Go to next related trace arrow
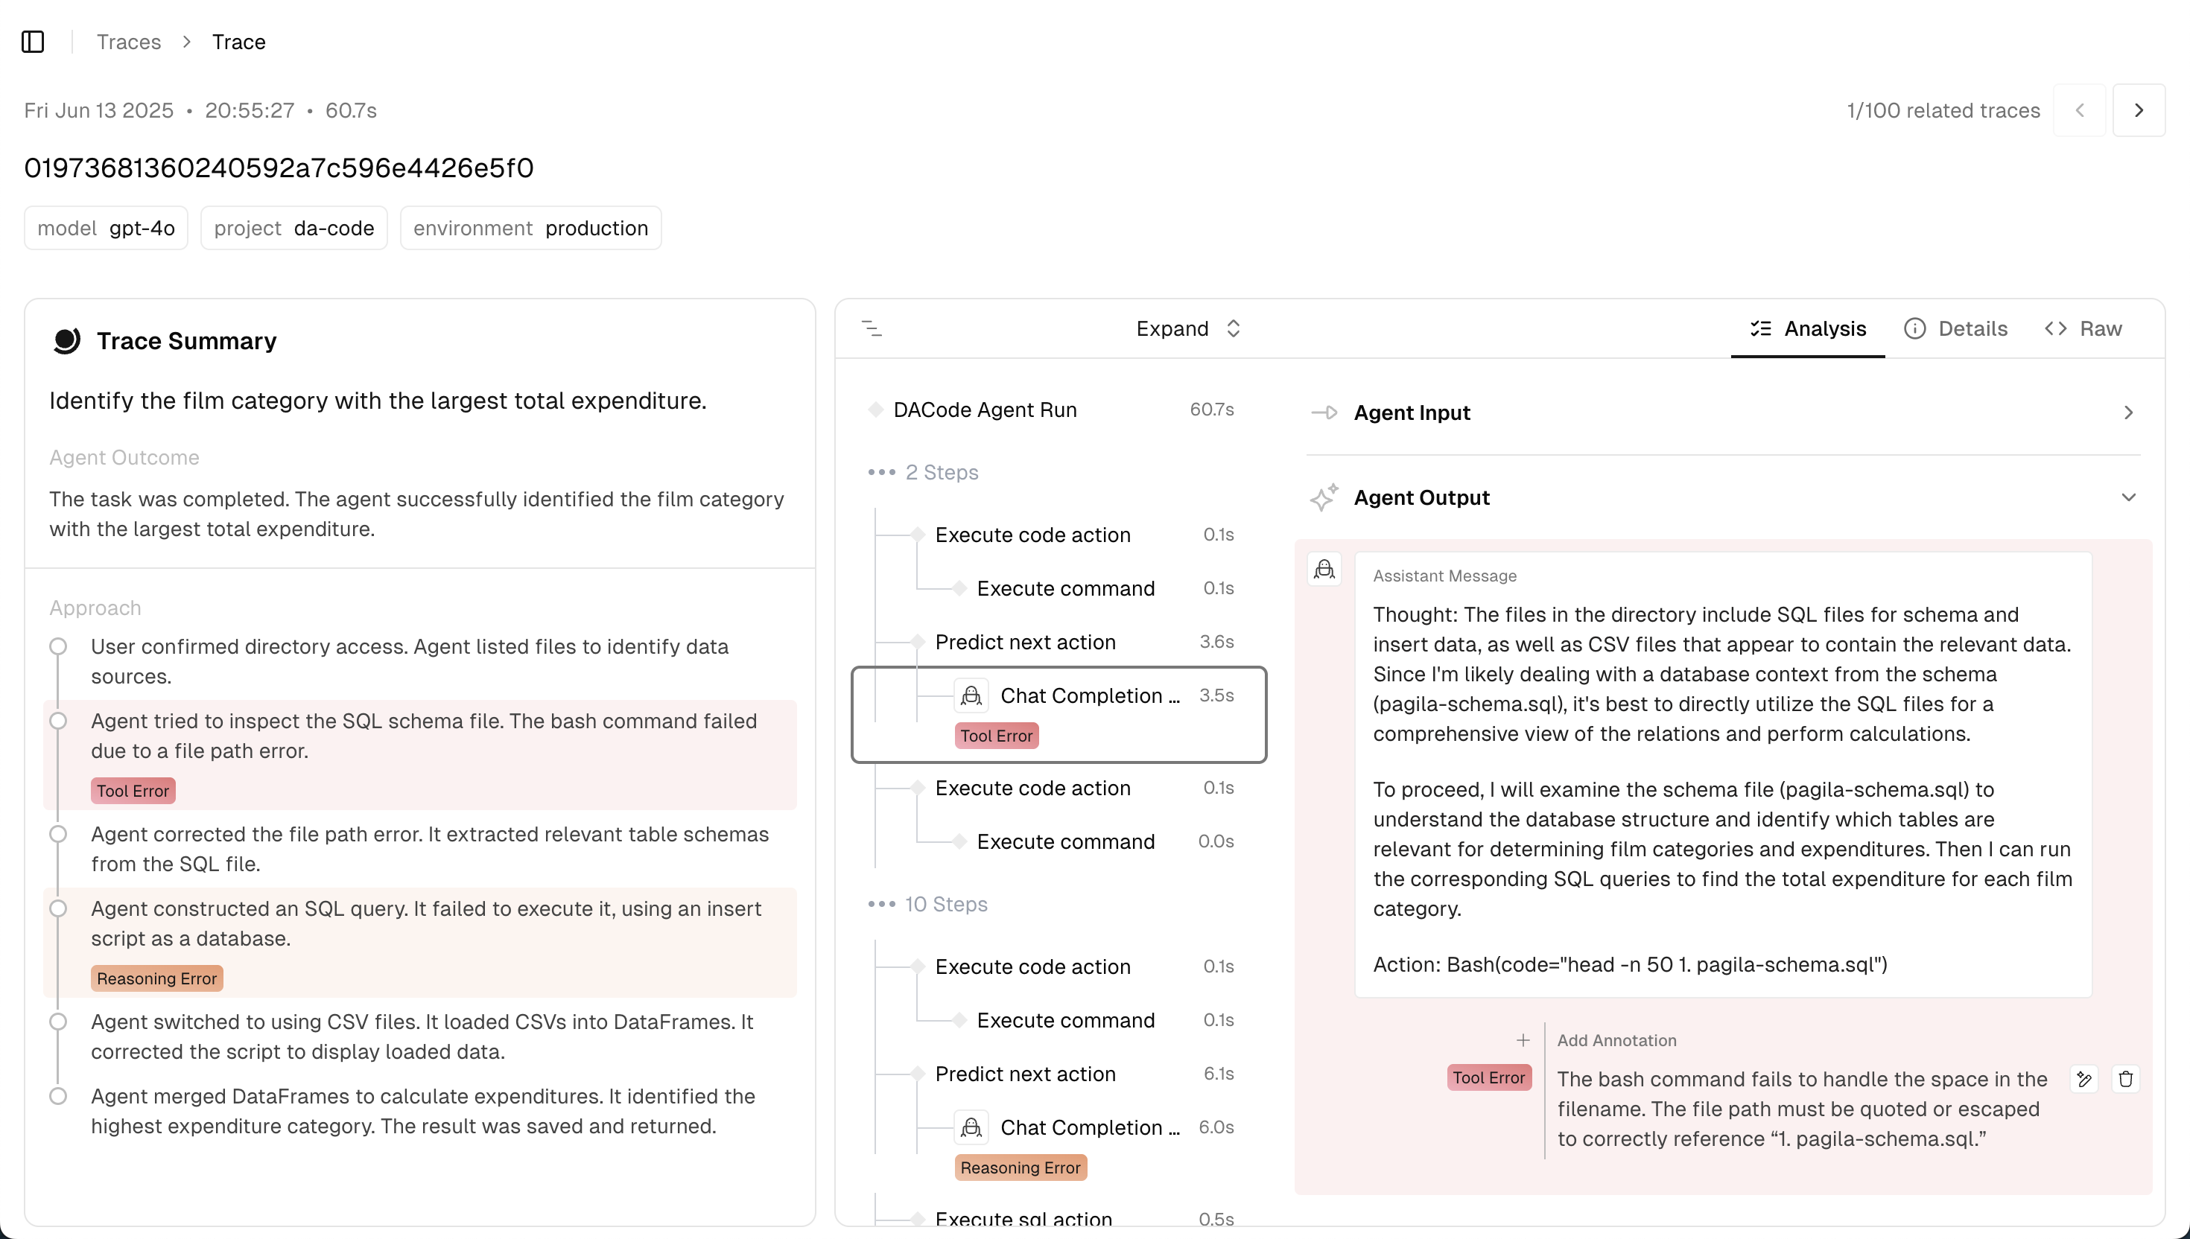This screenshot has height=1239, width=2190. click(2139, 111)
